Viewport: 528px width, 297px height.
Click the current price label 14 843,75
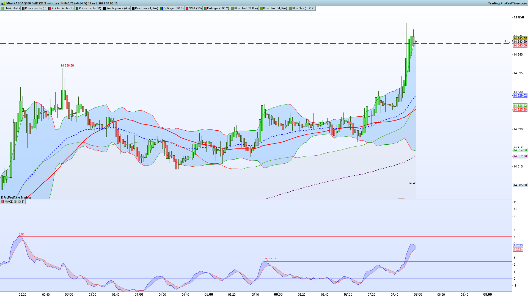(520, 38)
